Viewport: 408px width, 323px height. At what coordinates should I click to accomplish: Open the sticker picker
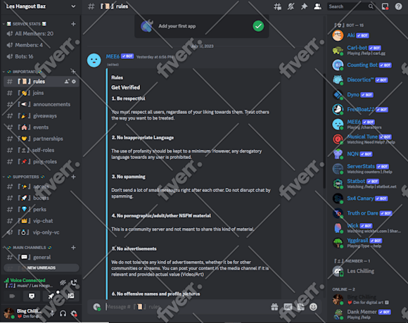click(301, 307)
